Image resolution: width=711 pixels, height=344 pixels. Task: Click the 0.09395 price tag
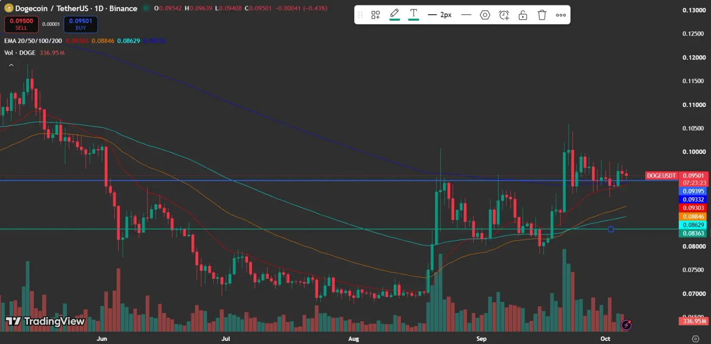pyautogui.click(x=693, y=191)
